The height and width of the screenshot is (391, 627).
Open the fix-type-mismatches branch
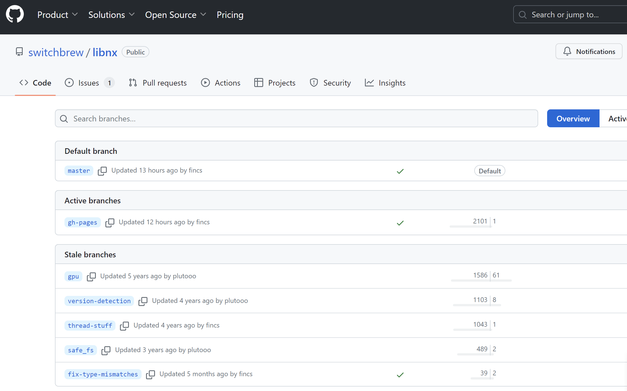pyautogui.click(x=103, y=374)
